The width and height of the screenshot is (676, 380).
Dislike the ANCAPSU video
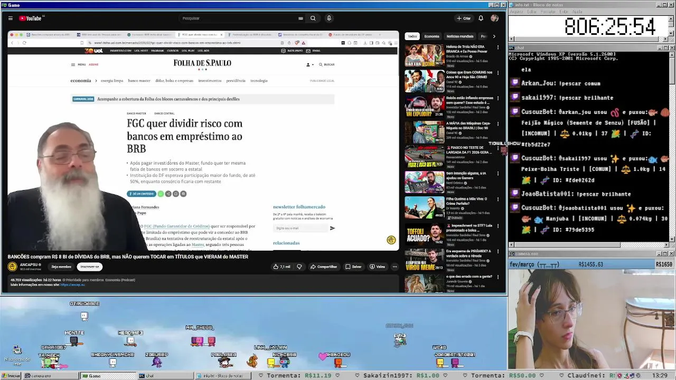click(299, 267)
